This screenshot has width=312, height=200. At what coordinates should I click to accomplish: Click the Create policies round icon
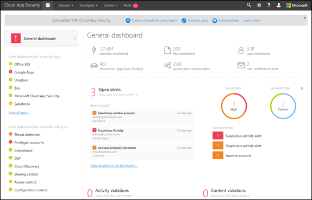point(214,21)
